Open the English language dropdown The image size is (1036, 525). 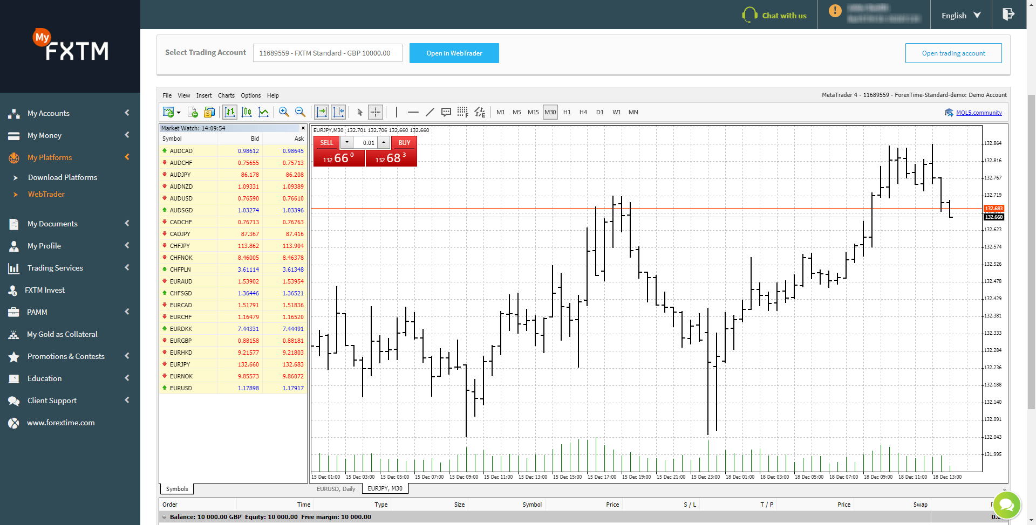[x=961, y=15]
